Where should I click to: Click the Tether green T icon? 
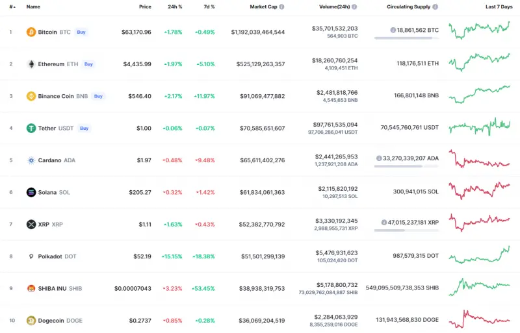point(31,129)
